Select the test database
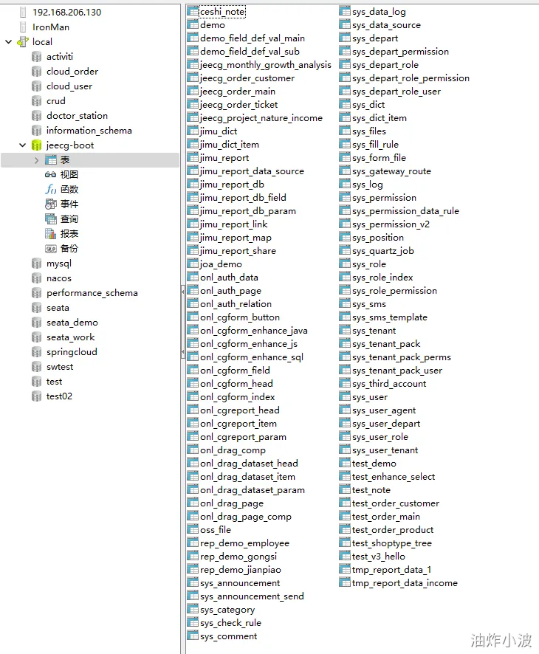Image resolution: width=539 pixels, height=654 pixels. pos(54,382)
